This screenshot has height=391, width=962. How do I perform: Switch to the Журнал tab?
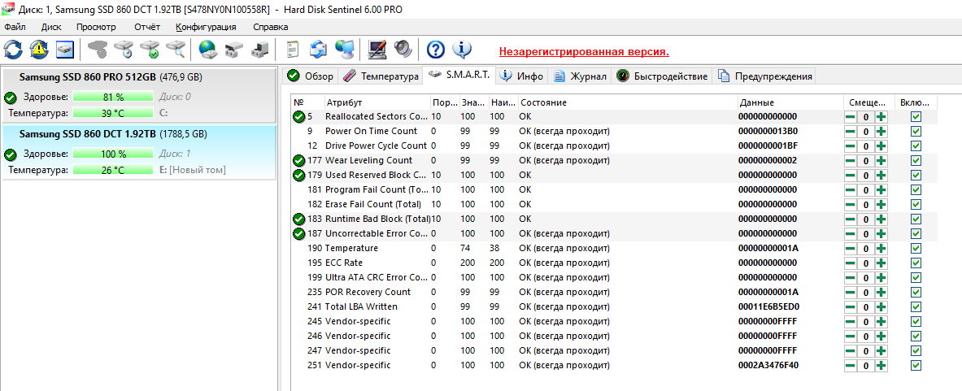[580, 76]
